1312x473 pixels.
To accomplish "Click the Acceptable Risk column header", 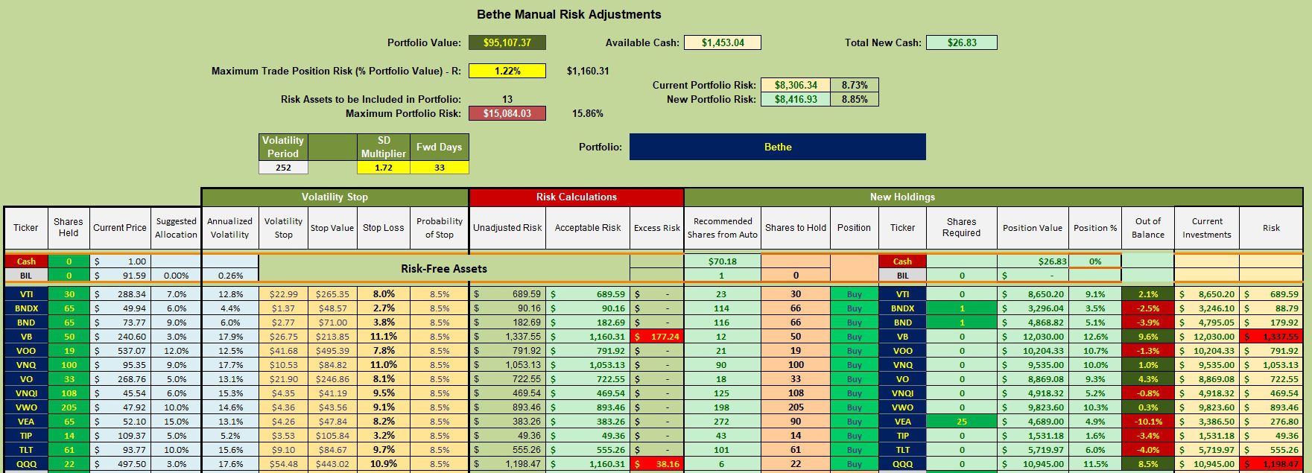I will pyautogui.click(x=588, y=228).
